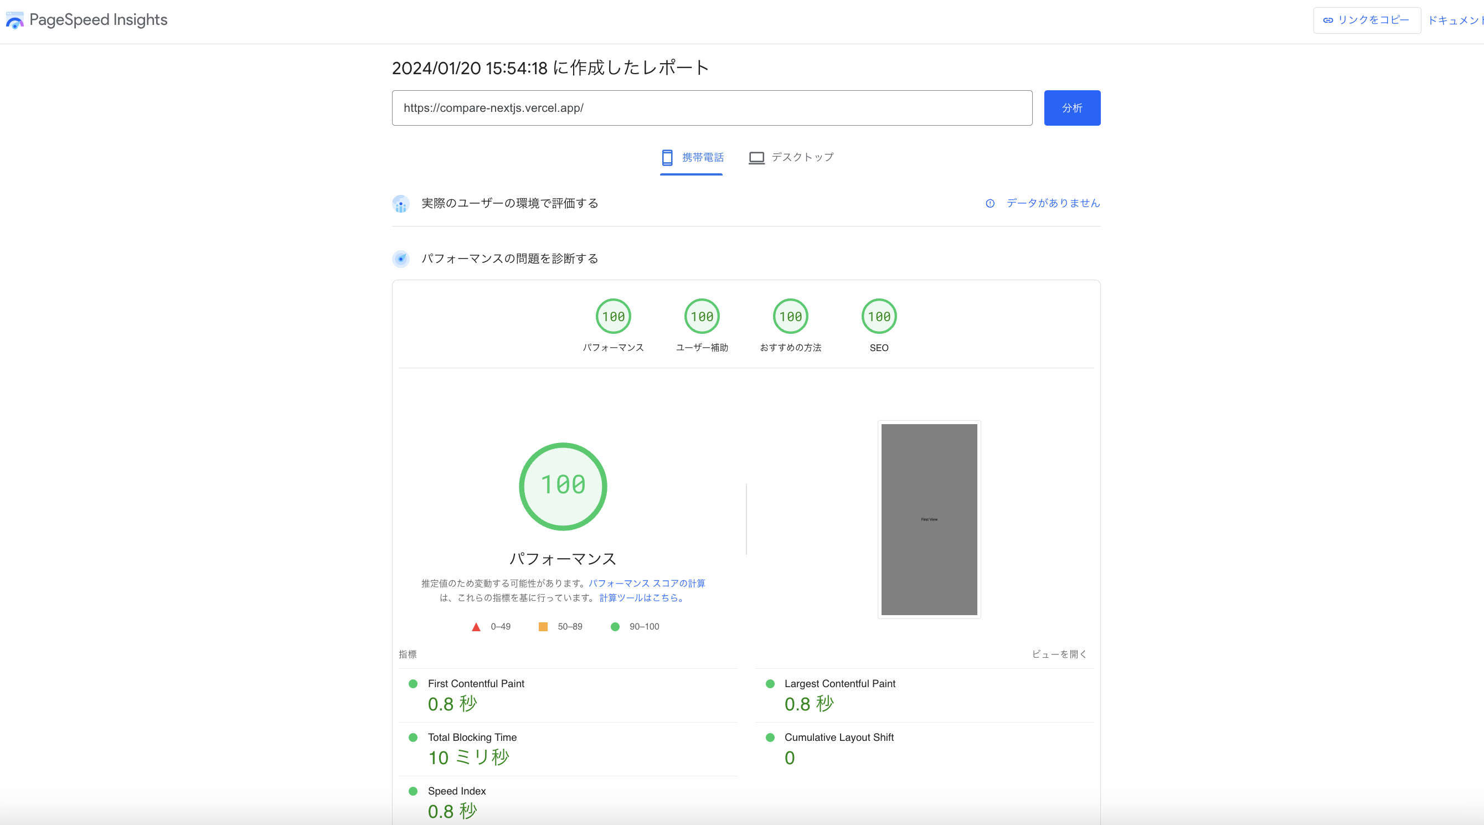
Task: Open the ビューを開く view expander
Action: pos(1059,654)
